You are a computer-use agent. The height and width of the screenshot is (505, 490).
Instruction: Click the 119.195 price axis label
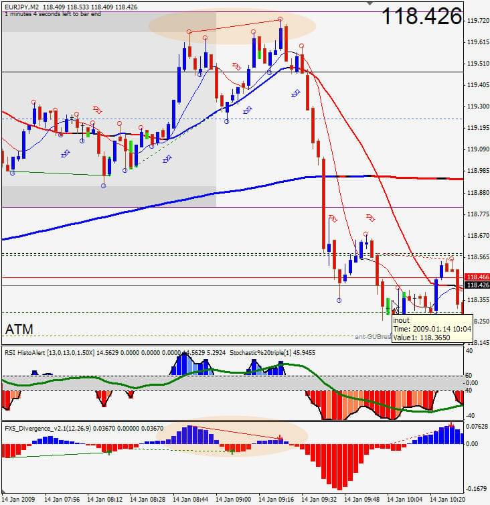(x=478, y=128)
